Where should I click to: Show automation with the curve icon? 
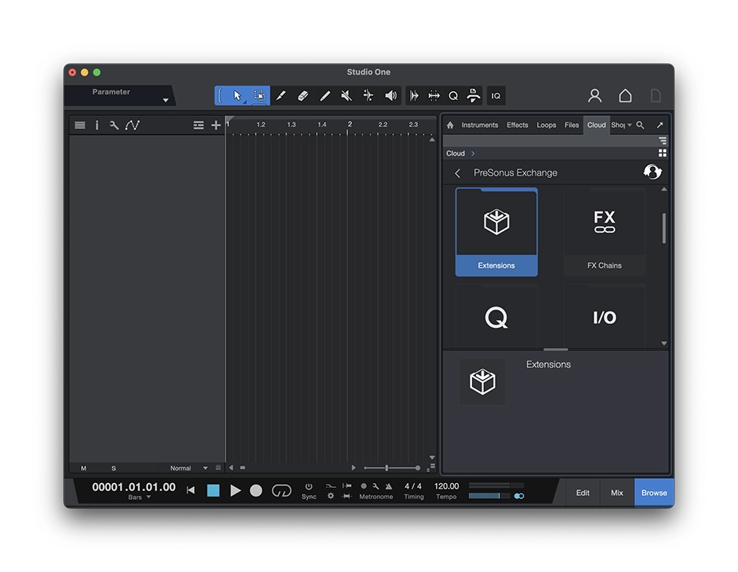pyautogui.click(x=132, y=125)
